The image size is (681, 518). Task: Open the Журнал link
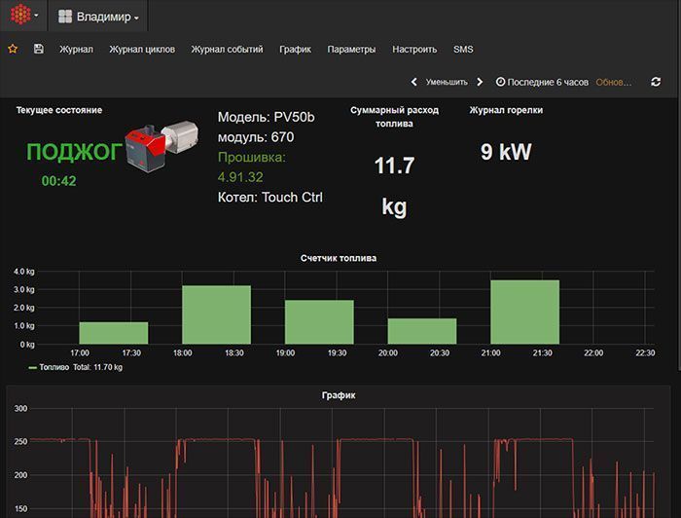click(x=77, y=49)
